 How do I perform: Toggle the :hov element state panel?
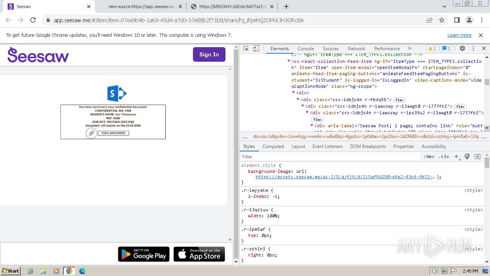pyautogui.click(x=429, y=157)
